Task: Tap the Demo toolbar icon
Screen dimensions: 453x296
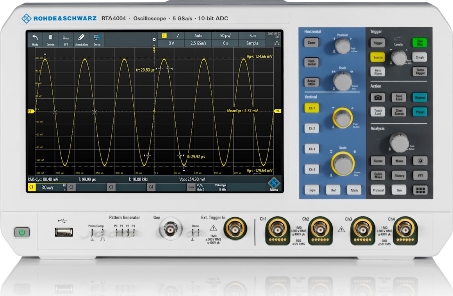Action: tap(97, 37)
